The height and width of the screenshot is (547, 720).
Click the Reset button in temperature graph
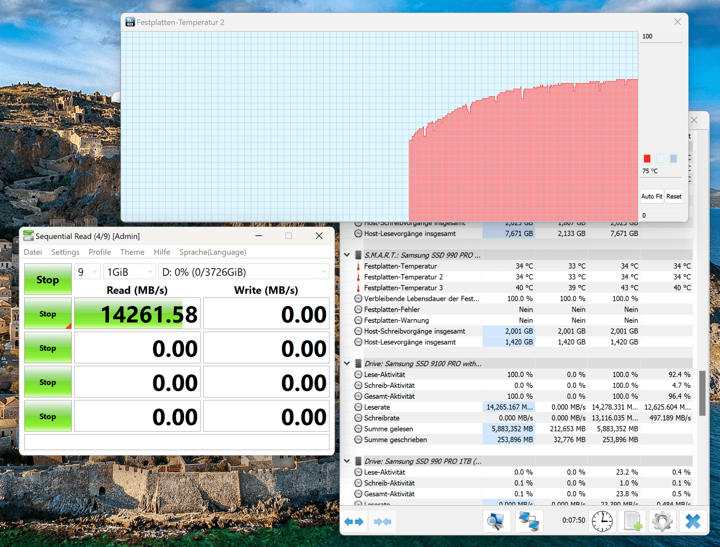[x=674, y=196]
